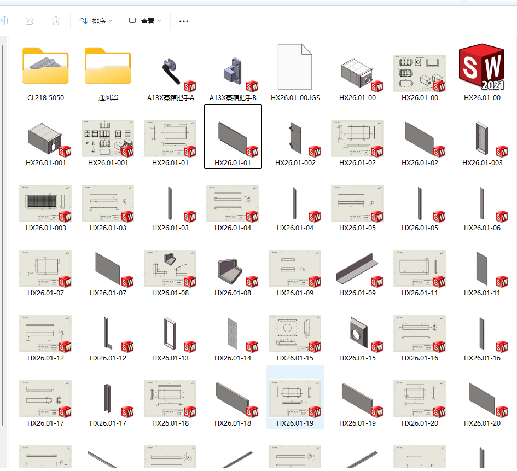Select the HX26.01-03 strip part
The width and height of the screenshot is (517, 471).
pyautogui.click(x=171, y=203)
